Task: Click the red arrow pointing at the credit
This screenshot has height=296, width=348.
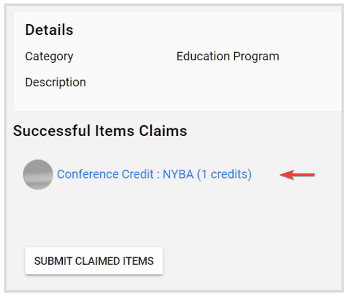Action: coord(297,175)
